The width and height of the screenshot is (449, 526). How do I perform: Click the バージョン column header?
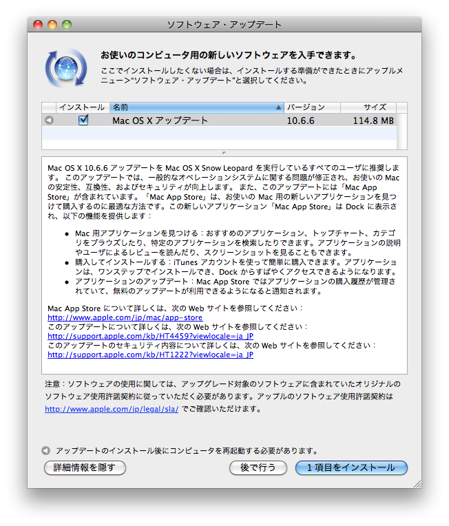(313, 107)
